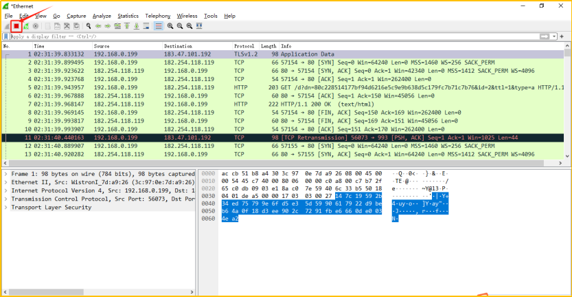Image resolution: width=572 pixels, height=297 pixels.
Task: Expand the Transport Layer Security node
Action: pyautogui.click(x=5, y=207)
